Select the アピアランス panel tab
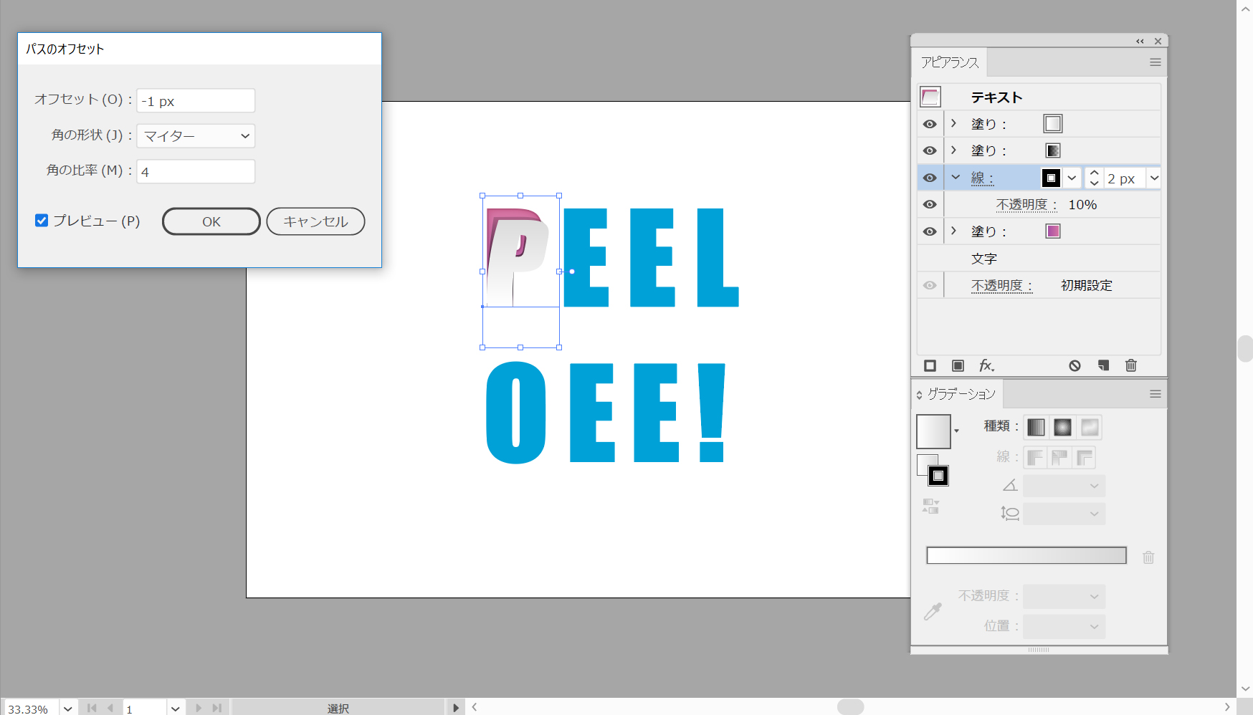Viewport: 1253px width, 715px height. pos(950,62)
